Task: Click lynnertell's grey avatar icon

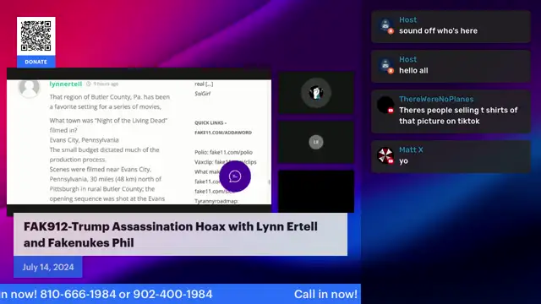Action: (x=29, y=88)
